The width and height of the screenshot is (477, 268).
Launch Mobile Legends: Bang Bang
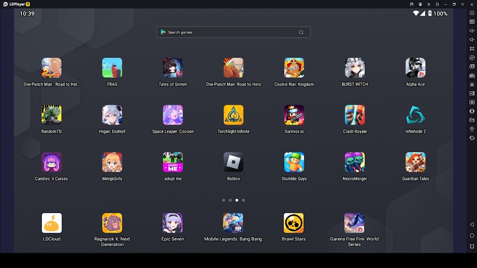pyautogui.click(x=233, y=223)
